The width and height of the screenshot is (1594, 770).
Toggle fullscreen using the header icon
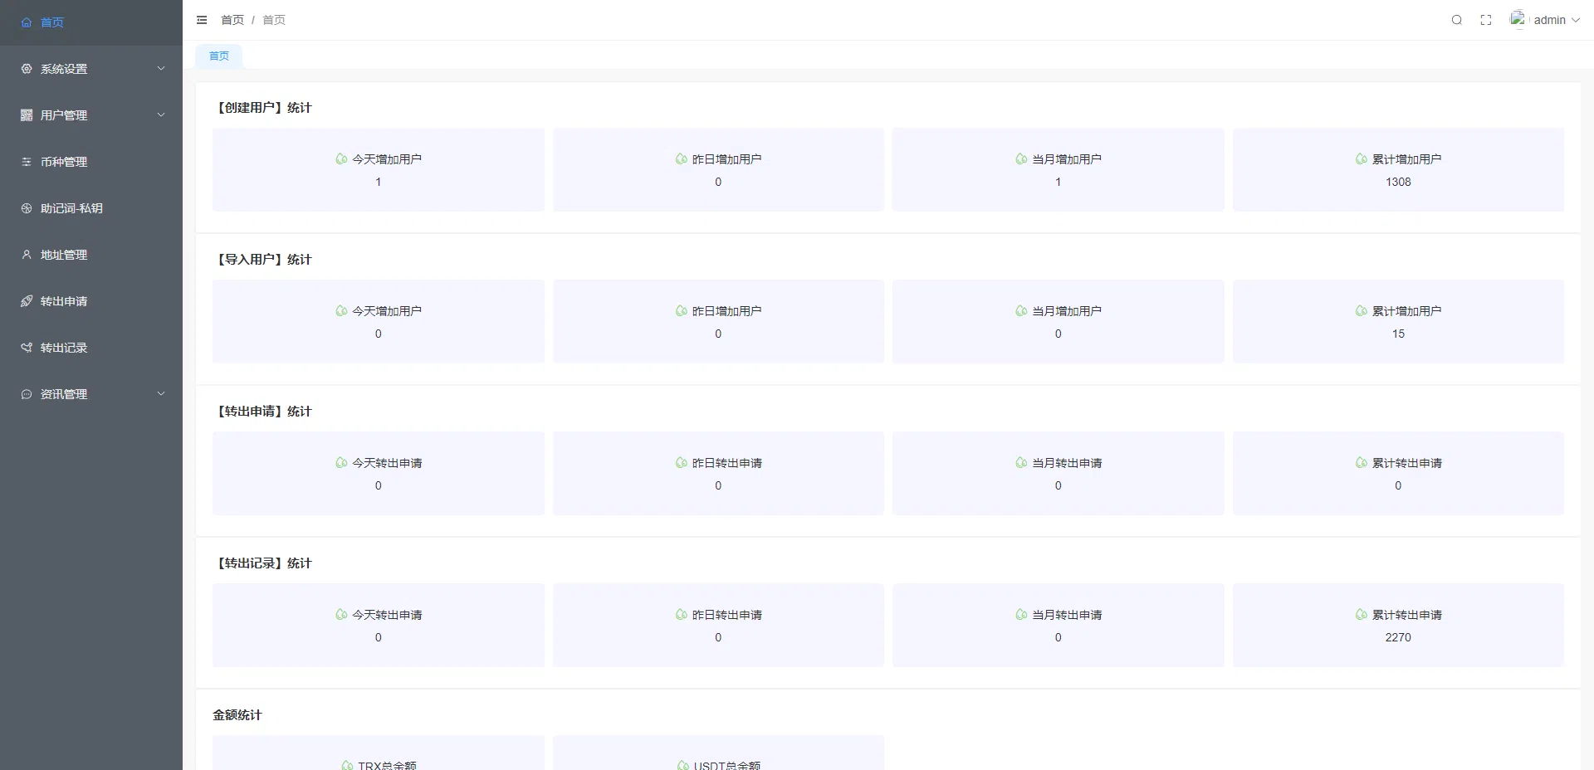coord(1486,20)
